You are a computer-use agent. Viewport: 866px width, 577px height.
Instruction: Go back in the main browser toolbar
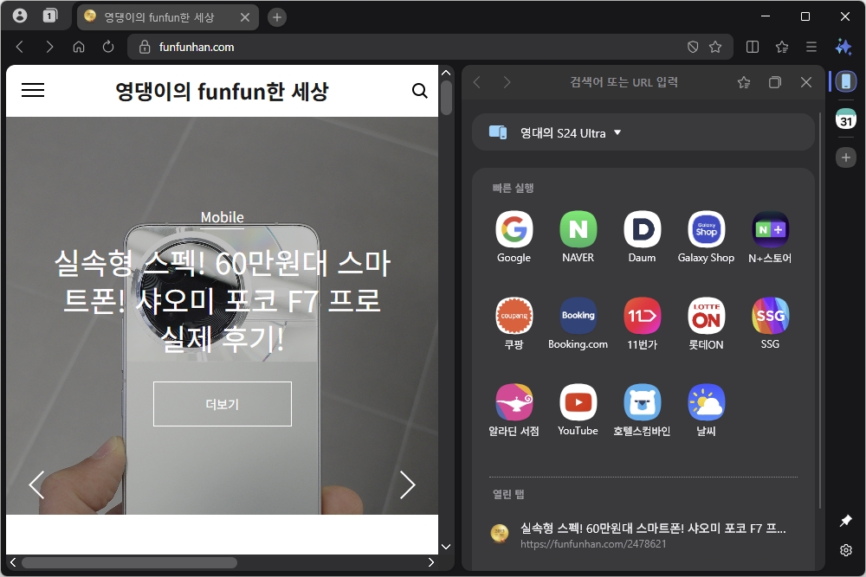(x=20, y=47)
